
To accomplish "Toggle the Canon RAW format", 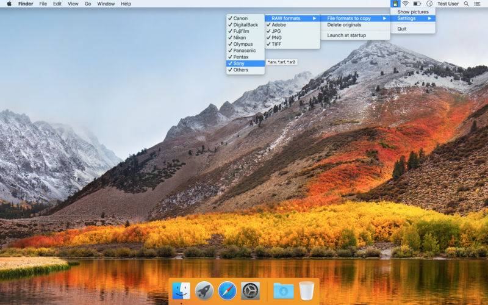I will click(246, 18).
